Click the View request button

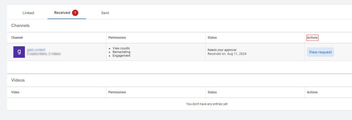pyautogui.click(x=320, y=52)
